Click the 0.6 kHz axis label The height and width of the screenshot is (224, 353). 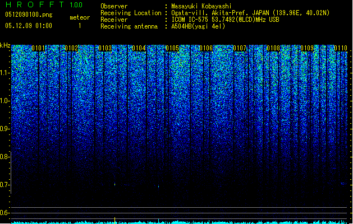pos(4,213)
